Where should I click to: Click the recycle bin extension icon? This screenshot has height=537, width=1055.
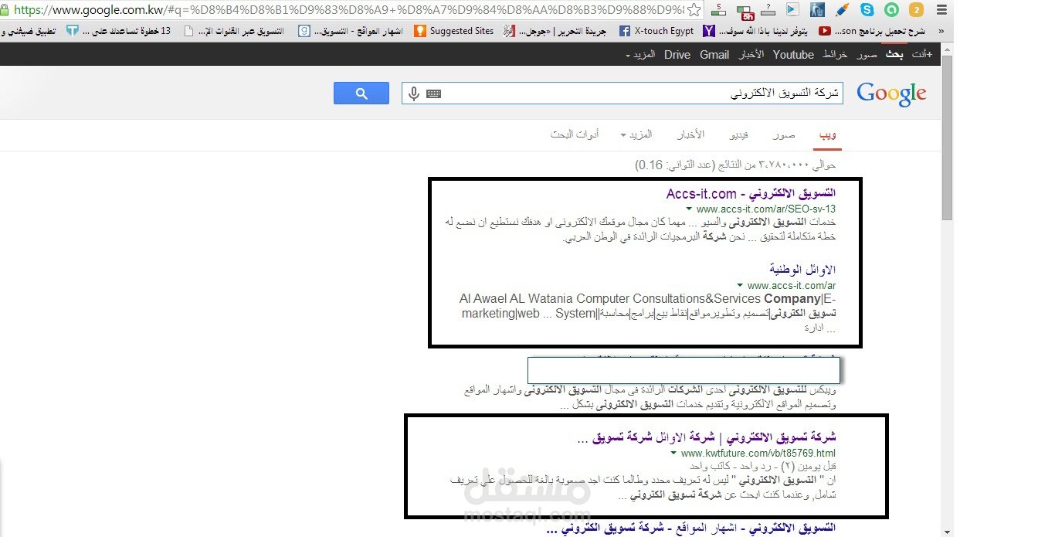(818, 10)
